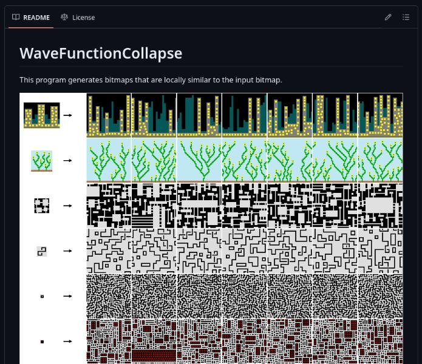Click the last generated plant output image
The height and width of the screenshot is (364, 422).
(x=380, y=161)
